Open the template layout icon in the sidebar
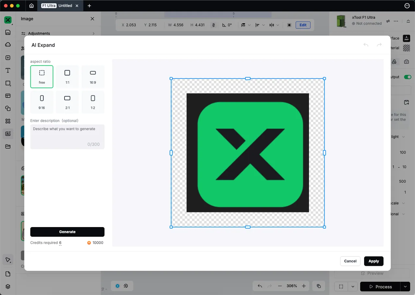This screenshot has height=295, width=415. (x=8, y=96)
